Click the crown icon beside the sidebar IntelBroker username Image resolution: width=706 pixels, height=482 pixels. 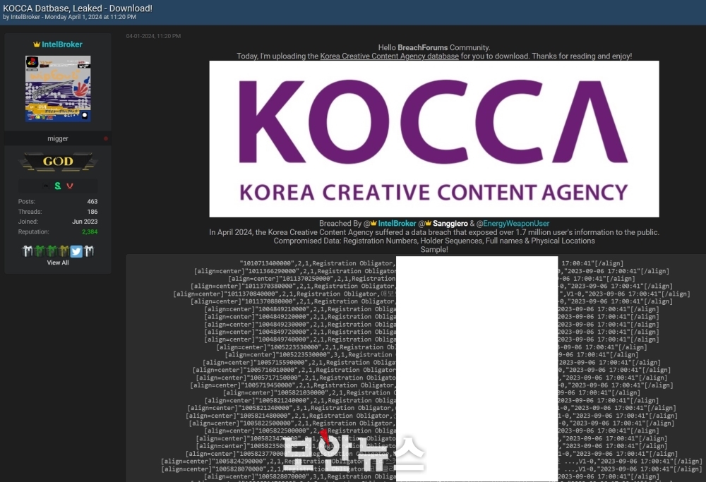click(x=37, y=44)
